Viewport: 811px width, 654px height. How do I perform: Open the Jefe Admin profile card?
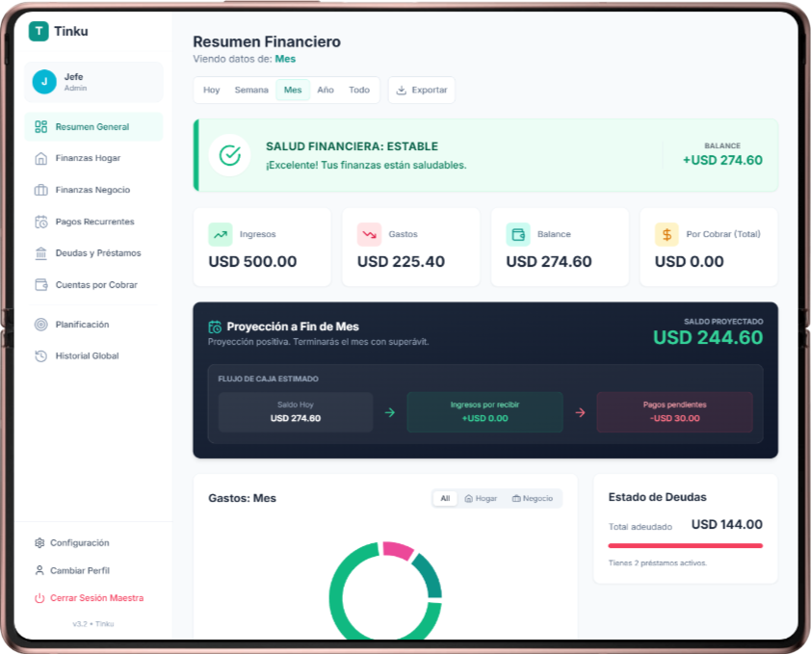pos(93,82)
